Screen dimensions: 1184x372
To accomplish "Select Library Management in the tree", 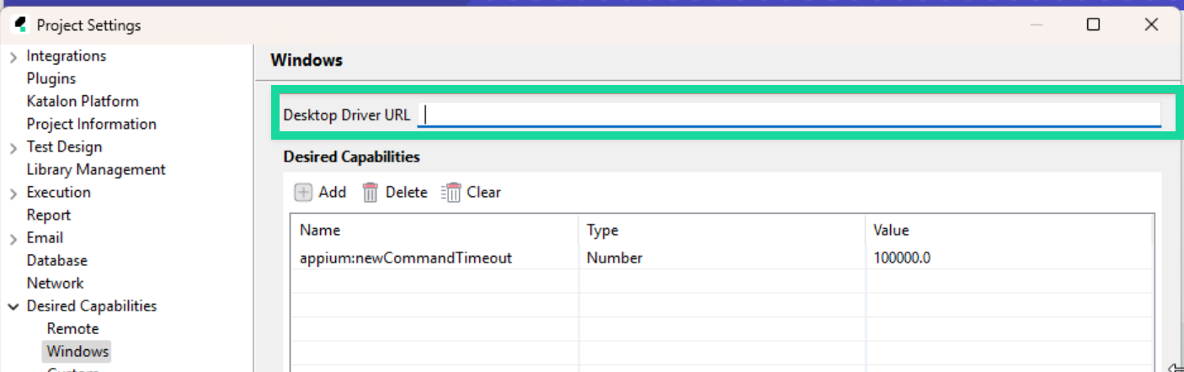I will coord(96,169).
